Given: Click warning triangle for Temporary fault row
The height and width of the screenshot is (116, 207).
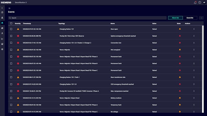Looking at the screenshot, I should (18, 105).
